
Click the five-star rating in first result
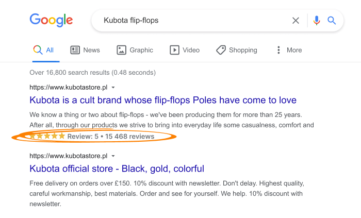coord(47,136)
